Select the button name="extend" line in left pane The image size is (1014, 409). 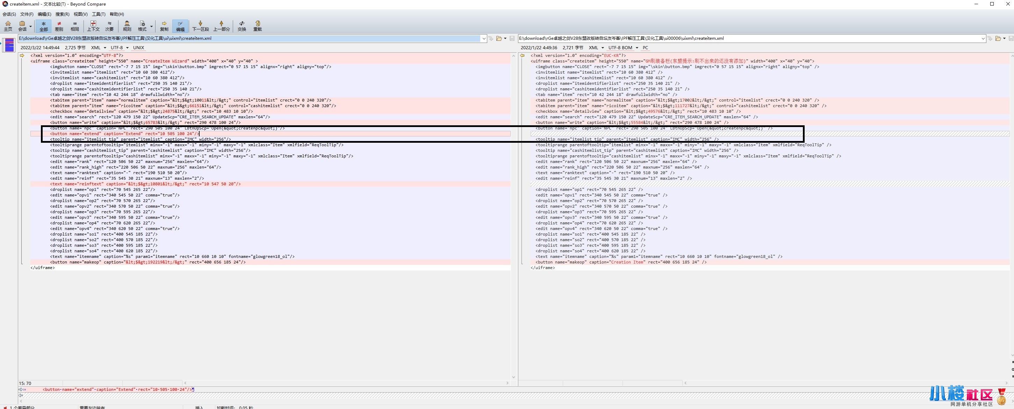click(270, 134)
